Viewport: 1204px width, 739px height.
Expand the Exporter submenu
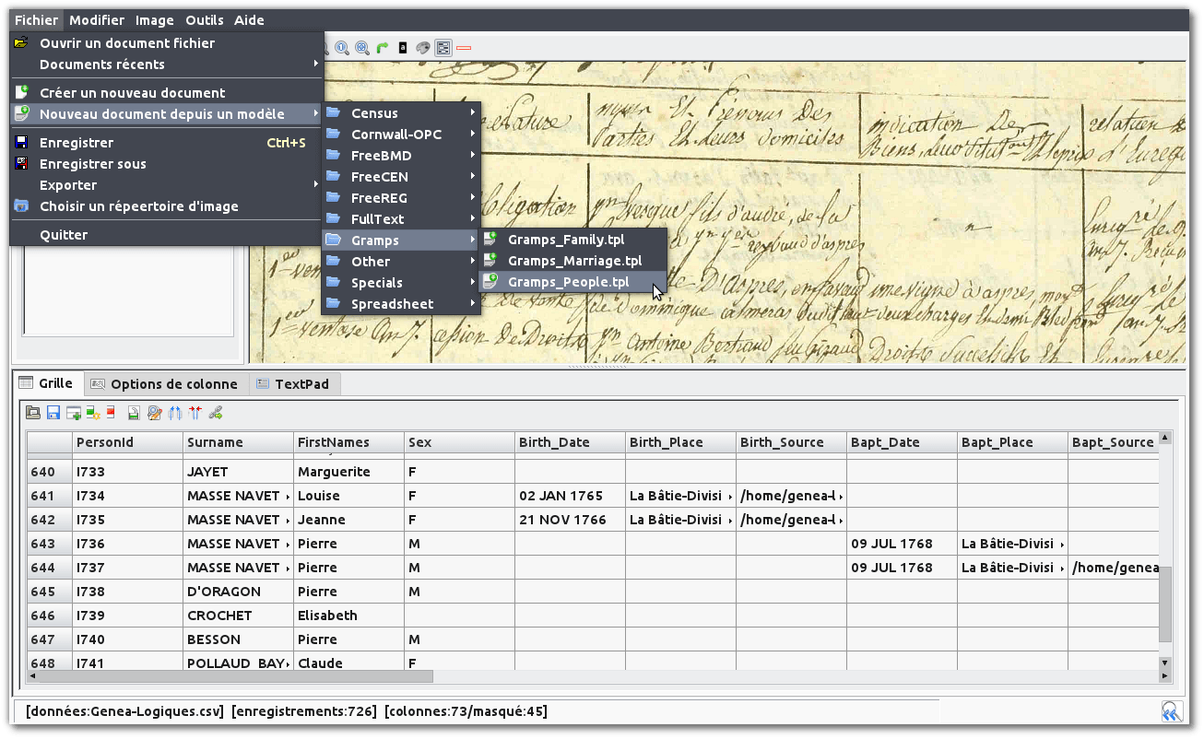pos(166,185)
